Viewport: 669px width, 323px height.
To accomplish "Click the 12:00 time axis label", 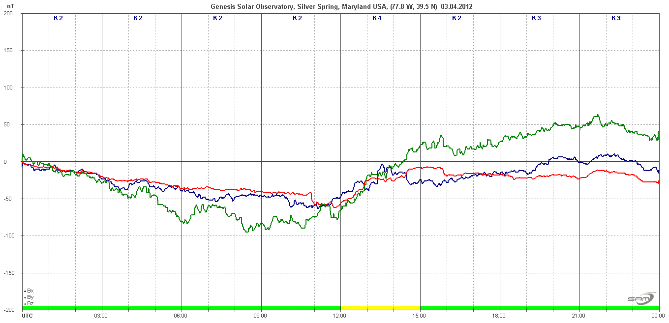I will (340, 315).
